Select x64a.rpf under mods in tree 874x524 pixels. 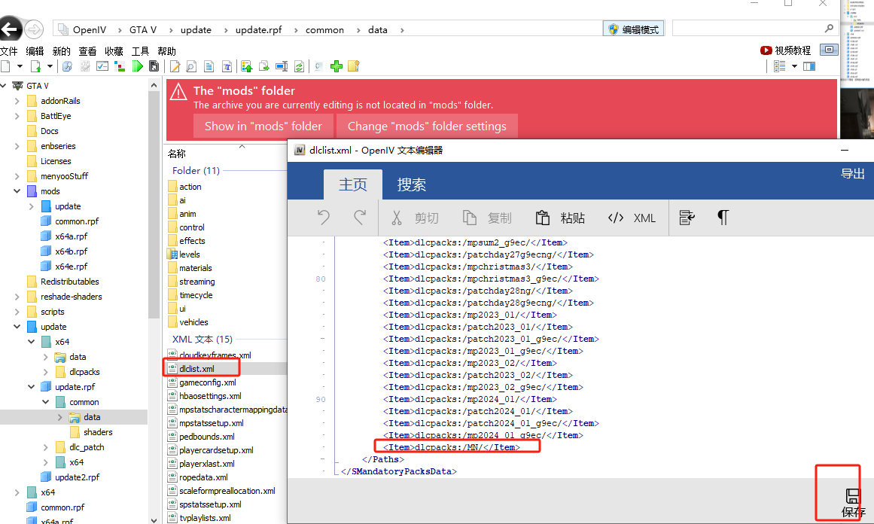coord(71,236)
